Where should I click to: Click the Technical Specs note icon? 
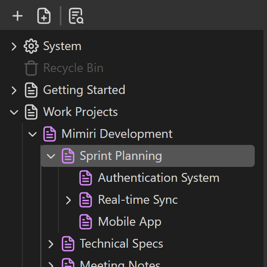[68, 244]
